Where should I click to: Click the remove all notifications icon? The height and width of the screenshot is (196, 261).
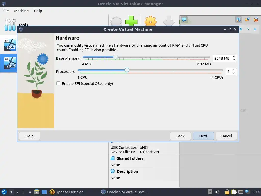(x=256, y=19)
